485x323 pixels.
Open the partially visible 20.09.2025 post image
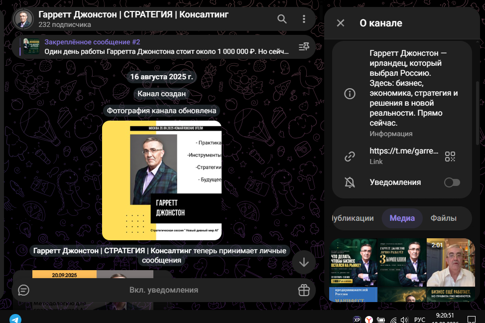[93, 274]
